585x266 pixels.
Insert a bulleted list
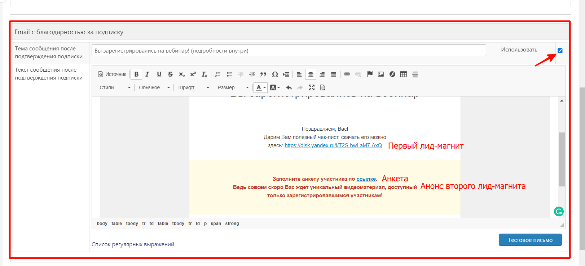coord(229,74)
